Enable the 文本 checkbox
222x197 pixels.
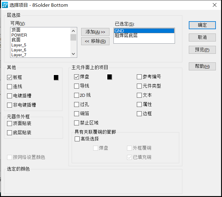point(139,95)
